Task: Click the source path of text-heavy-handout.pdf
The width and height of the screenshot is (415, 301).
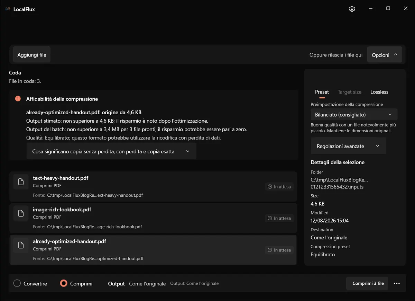Action: [x=95, y=195]
